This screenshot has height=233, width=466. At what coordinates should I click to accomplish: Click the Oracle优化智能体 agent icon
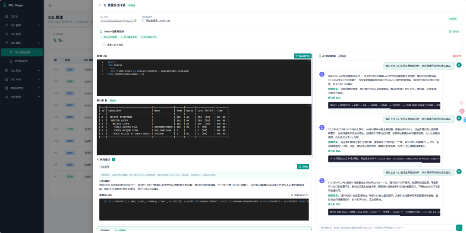[x=101, y=31]
